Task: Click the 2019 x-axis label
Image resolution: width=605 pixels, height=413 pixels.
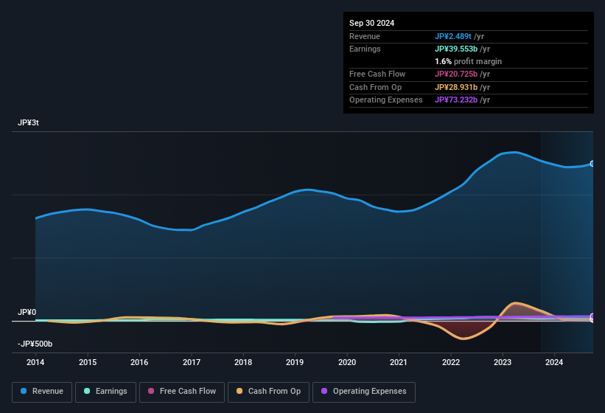Action: click(295, 362)
